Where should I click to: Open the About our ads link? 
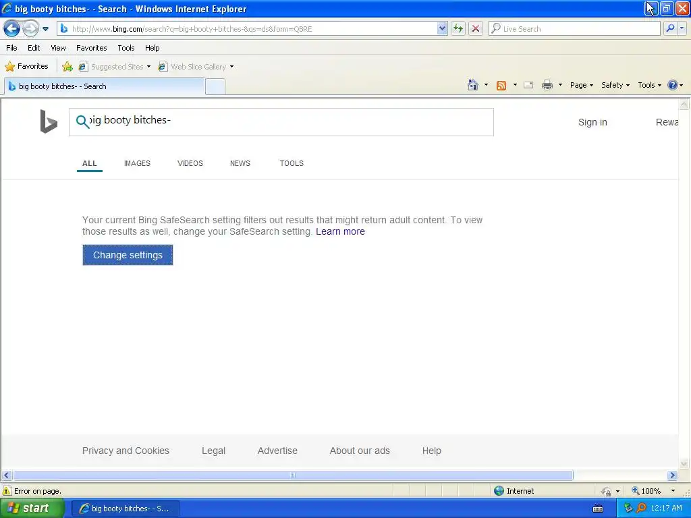click(x=360, y=451)
